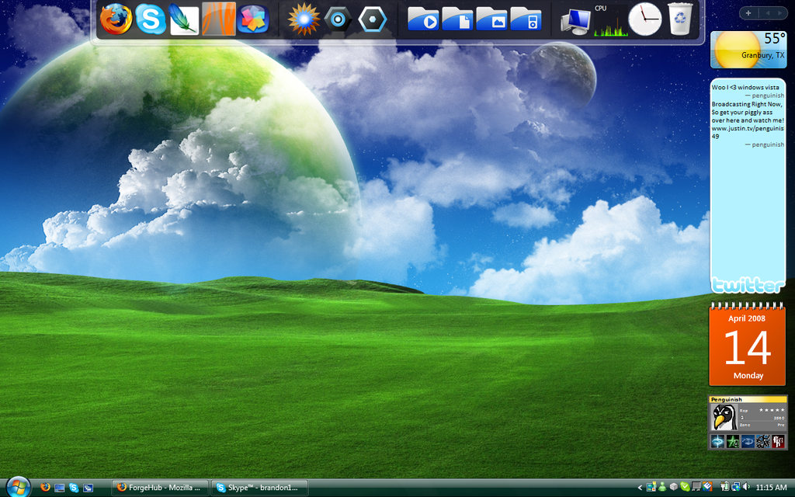795x497 pixels.
Task: Open the Windows Start menu
Action: 19,488
